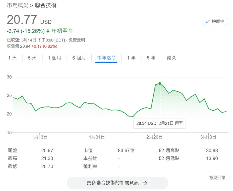The image size is (233, 191).
Task: Click the 15 y-axis label
Action: click(x=9, y=133)
